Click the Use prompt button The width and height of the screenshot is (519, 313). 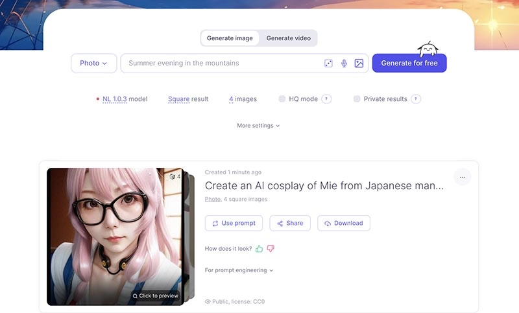(x=234, y=223)
